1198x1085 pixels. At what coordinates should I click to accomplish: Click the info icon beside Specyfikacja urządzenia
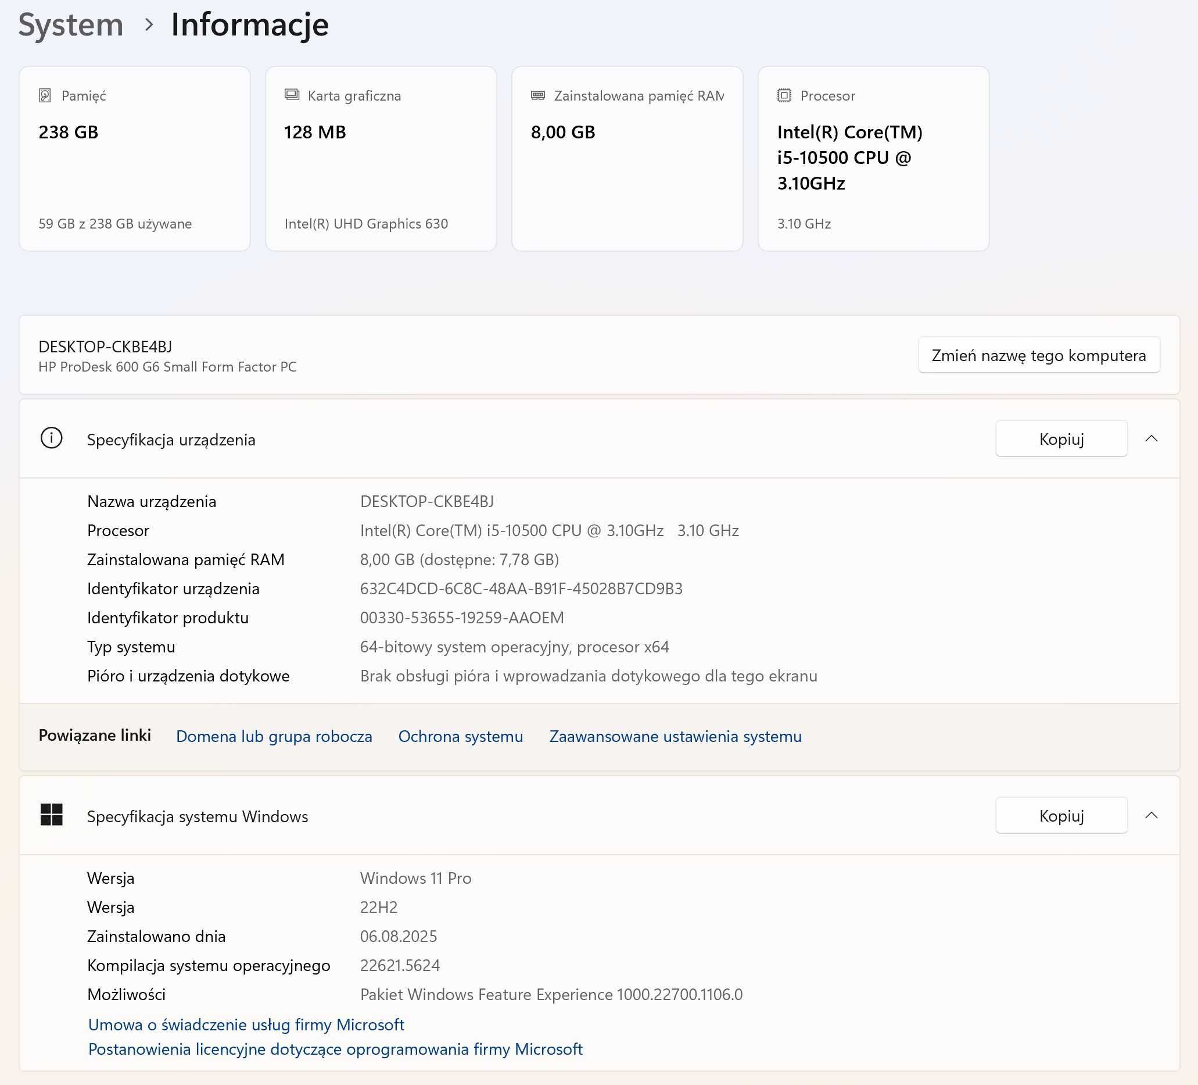[52, 438]
